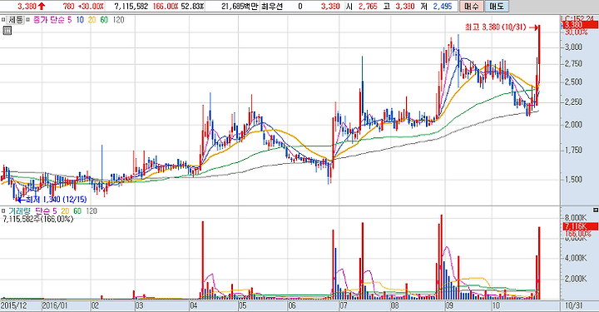Select the orange 20 moving average label in price legend
The width and height of the screenshot is (599, 312).
click(x=92, y=20)
